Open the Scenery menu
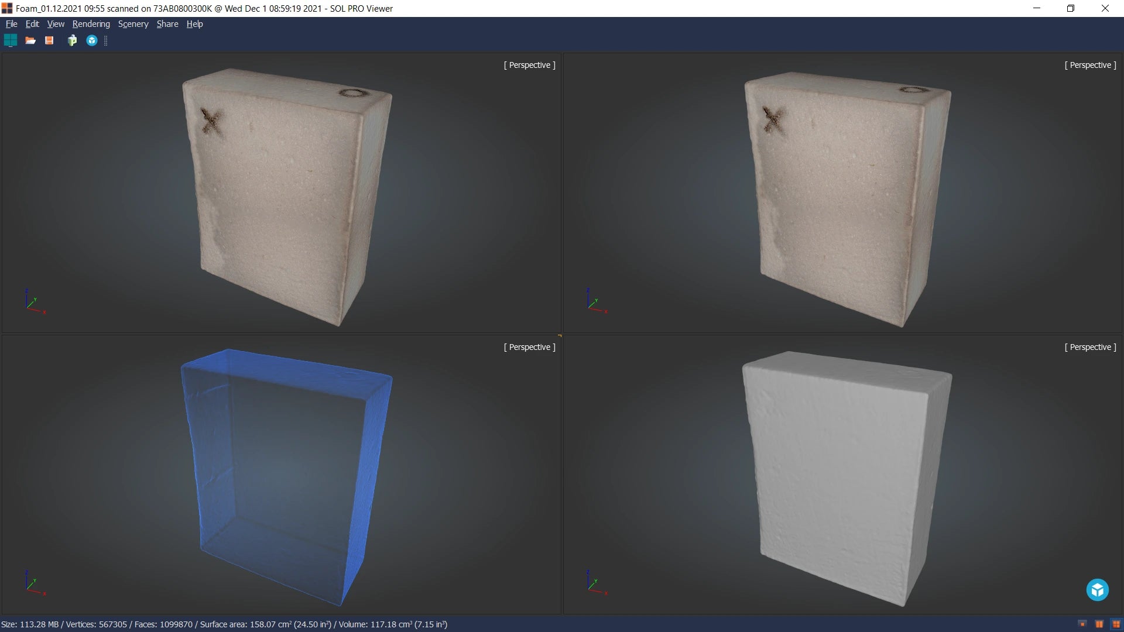This screenshot has height=632, width=1124. point(133,24)
